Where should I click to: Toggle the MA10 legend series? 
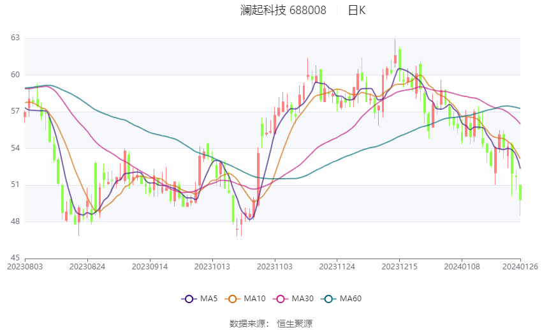click(x=245, y=299)
